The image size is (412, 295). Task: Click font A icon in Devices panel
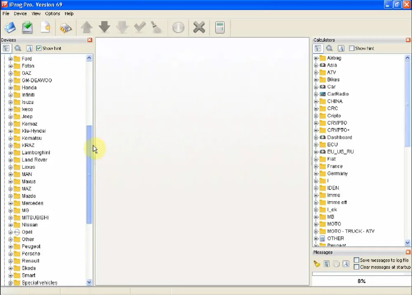pos(29,48)
